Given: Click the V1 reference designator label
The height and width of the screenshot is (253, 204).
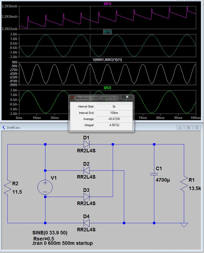Looking at the screenshot, I should [x=54, y=178].
